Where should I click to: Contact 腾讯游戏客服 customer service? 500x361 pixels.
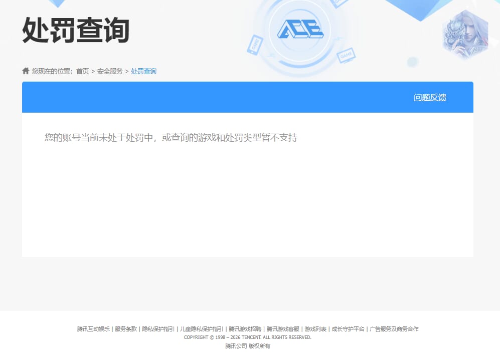click(282, 329)
